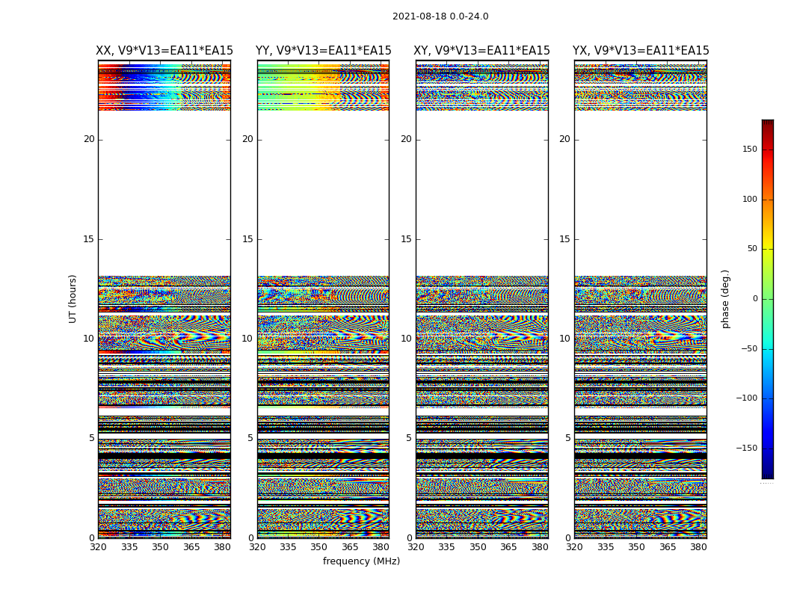Screen dimensions: 785x598
Task: Click colorbar tick label 150
Action: point(750,149)
